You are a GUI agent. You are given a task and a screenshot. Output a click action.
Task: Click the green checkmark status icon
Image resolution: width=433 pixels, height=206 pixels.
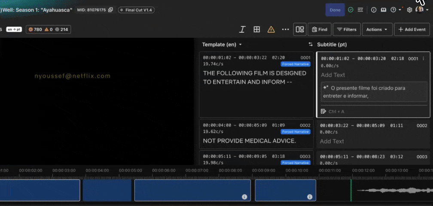click(351, 10)
